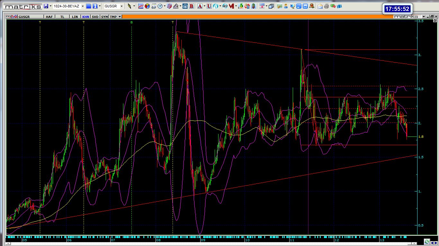Open the chart tab options dropdown arrow
Viewport: 439px width, 246px height.
coord(120,17)
